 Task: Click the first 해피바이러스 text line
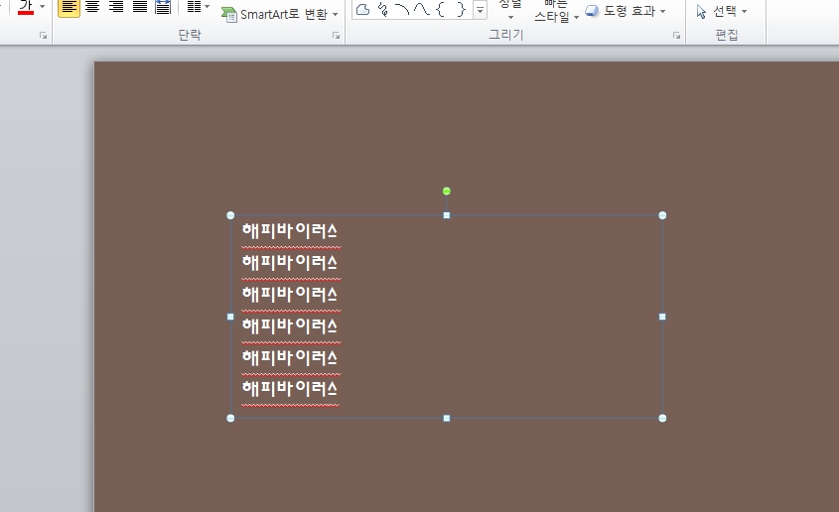click(x=290, y=231)
